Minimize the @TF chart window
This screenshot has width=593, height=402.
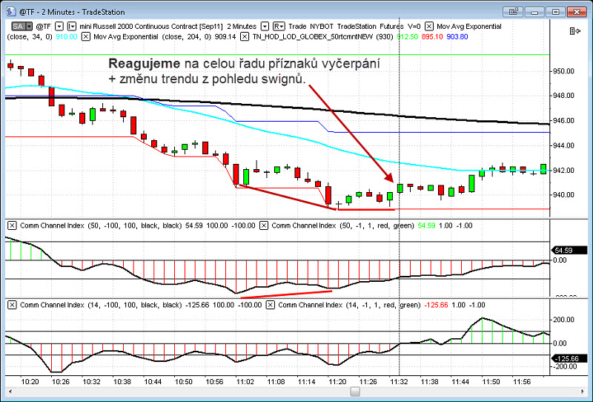(x=534, y=12)
